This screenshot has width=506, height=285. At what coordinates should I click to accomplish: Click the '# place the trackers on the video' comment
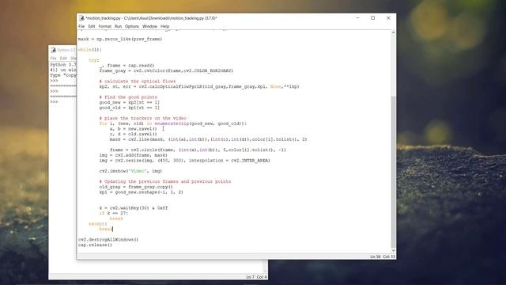coord(142,118)
